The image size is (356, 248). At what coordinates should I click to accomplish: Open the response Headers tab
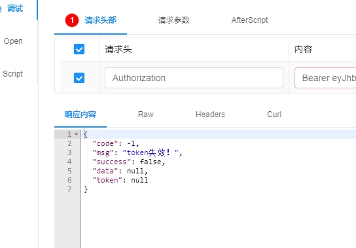(x=210, y=115)
